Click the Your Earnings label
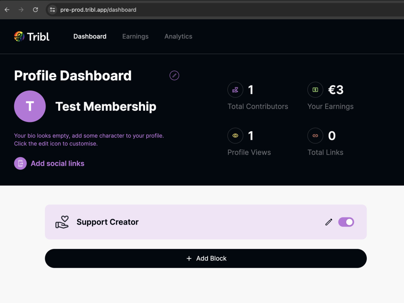Screen dimensions: 404x303 click(x=330, y=106)
